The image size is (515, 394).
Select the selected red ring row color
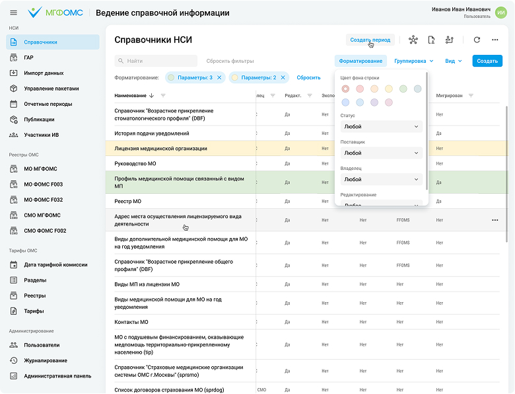345,89
